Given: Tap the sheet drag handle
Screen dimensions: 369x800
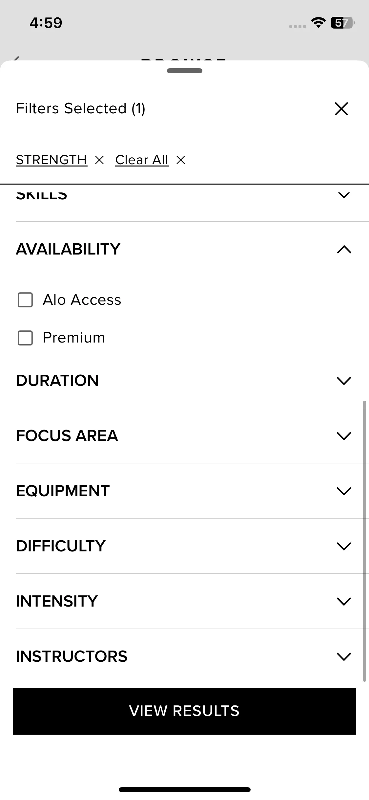Looking at the screenshot, I should [x=184, y=71].
